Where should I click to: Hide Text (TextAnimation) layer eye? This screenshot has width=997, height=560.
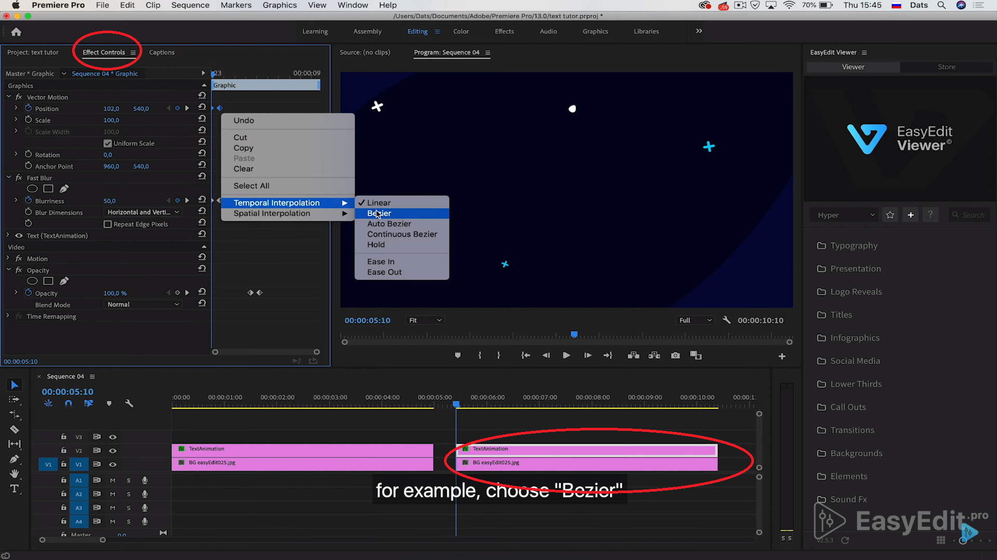click(19, 235)
